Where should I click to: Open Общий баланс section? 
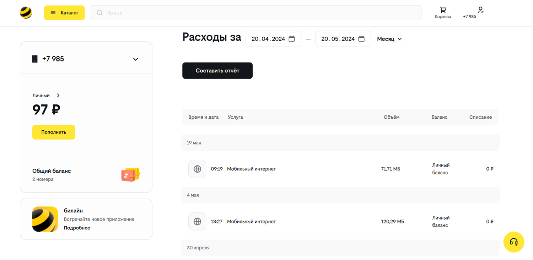pos(86,175)
